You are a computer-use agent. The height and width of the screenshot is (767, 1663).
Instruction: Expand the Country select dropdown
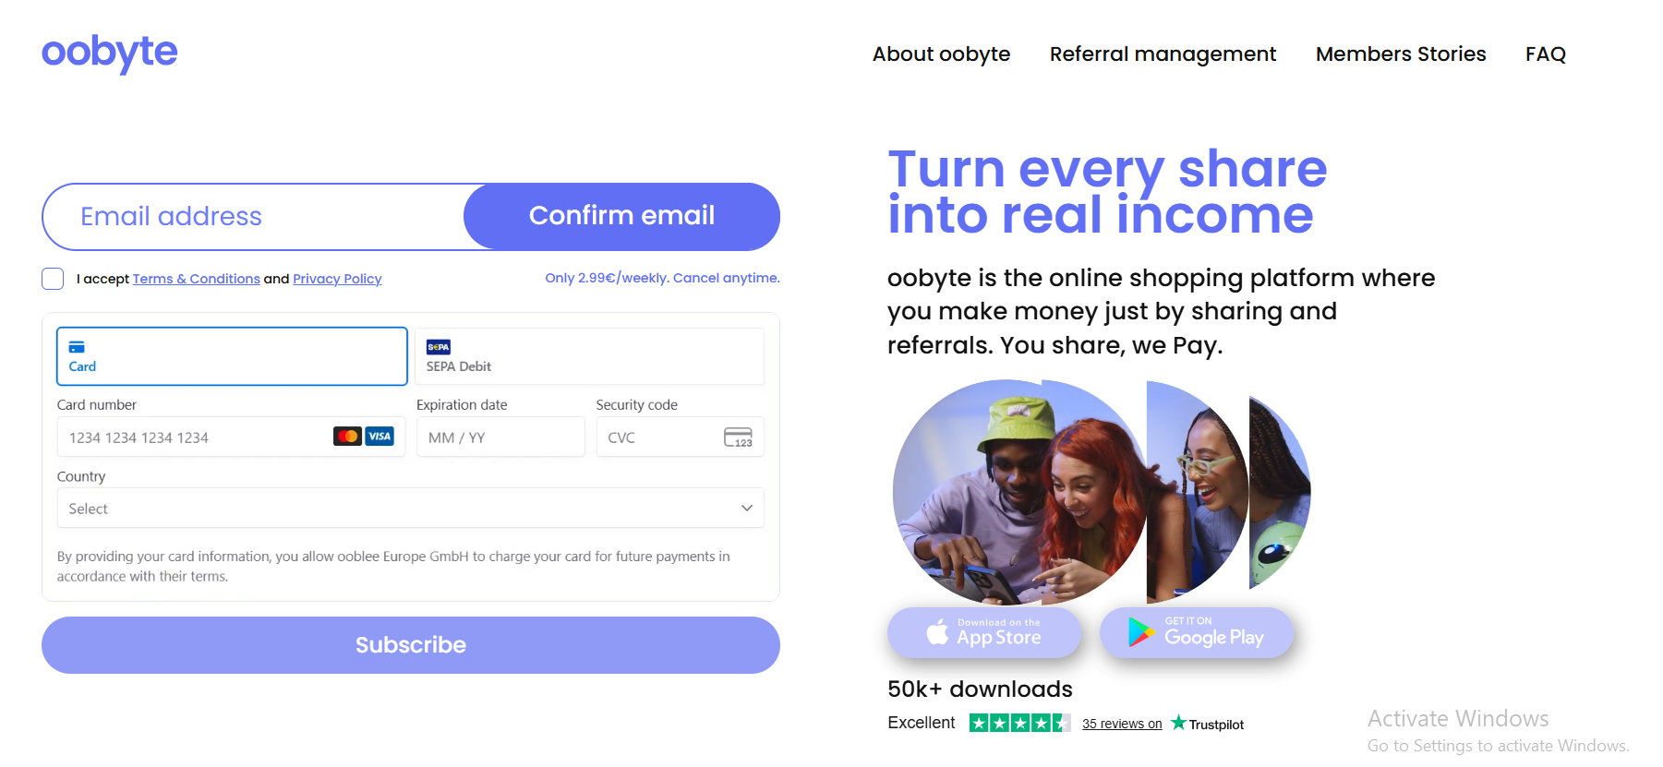point(410,508)
